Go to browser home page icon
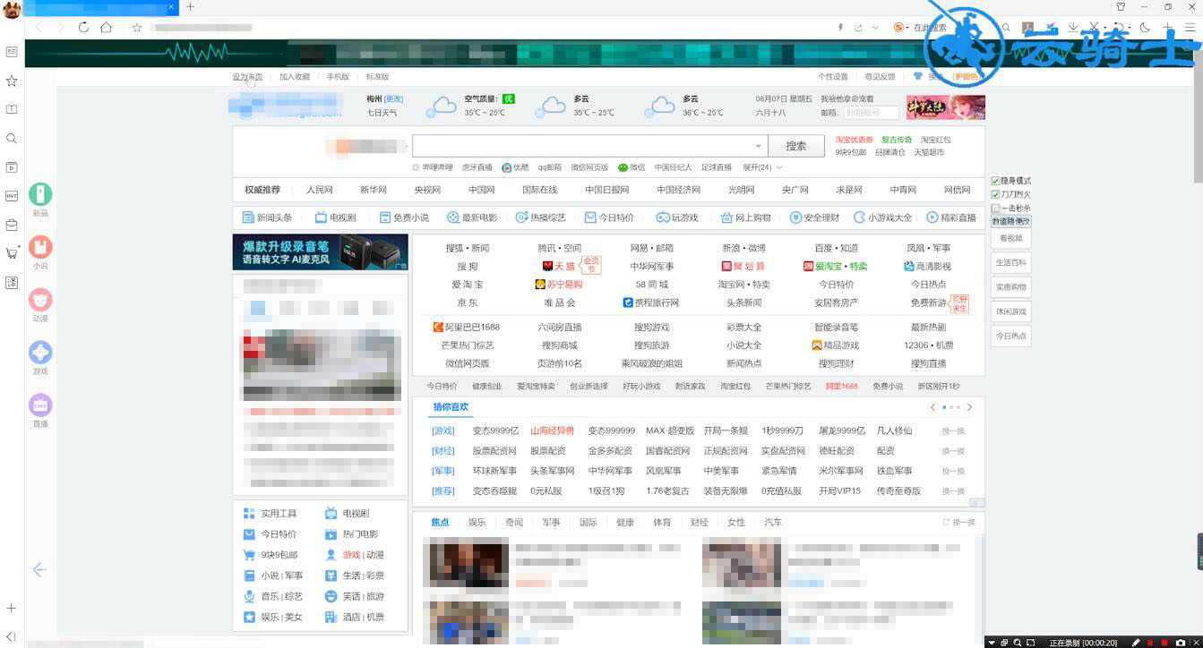 point(106,28)
